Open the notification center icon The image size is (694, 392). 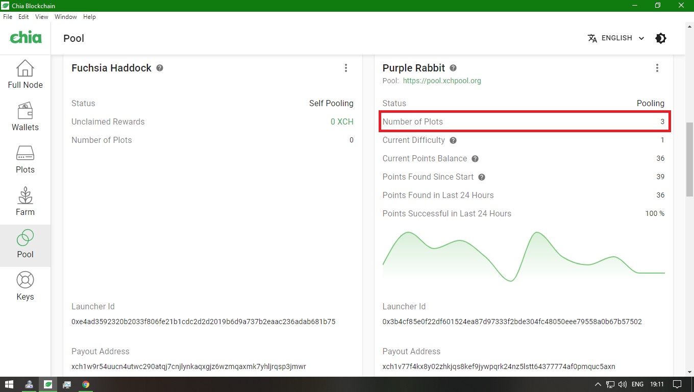point(677,384)
